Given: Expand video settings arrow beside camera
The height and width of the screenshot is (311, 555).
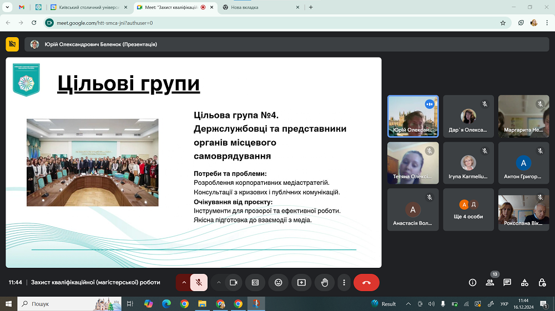Looking at the screenshot, I should (x=219, y=282).
